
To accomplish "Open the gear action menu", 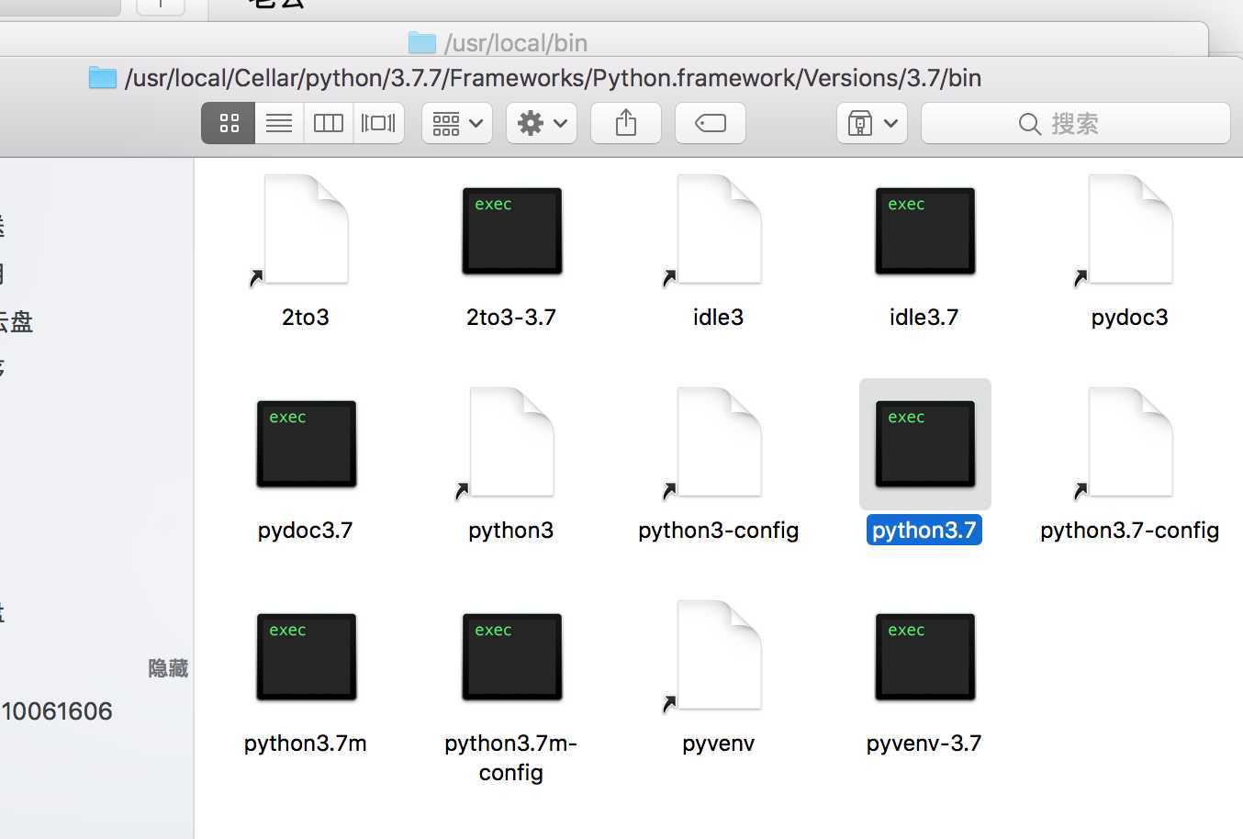I will [542, 123].
